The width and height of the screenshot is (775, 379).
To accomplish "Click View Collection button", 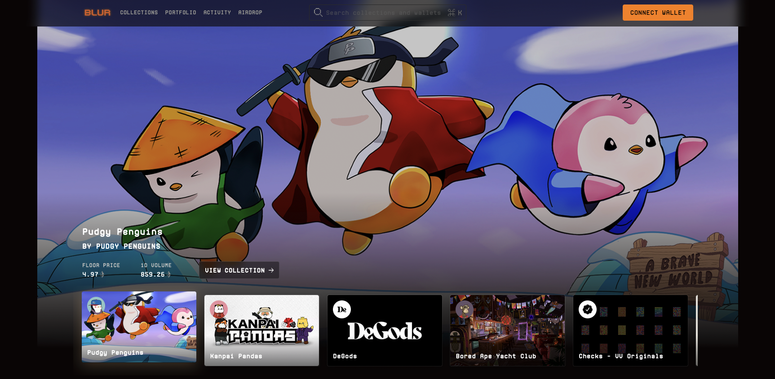I will pos(239,270).
